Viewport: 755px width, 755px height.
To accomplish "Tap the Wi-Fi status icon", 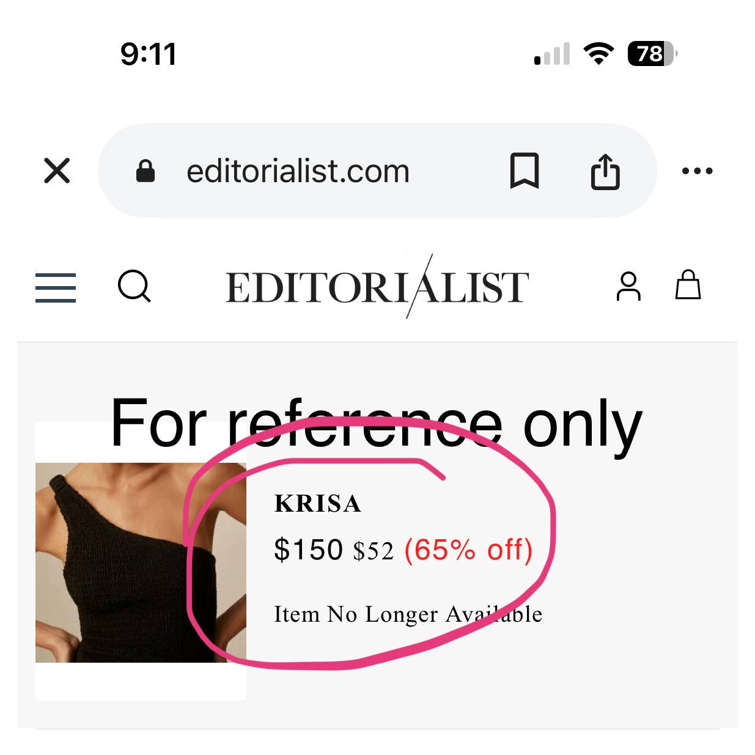I will [x=599, y=54].
